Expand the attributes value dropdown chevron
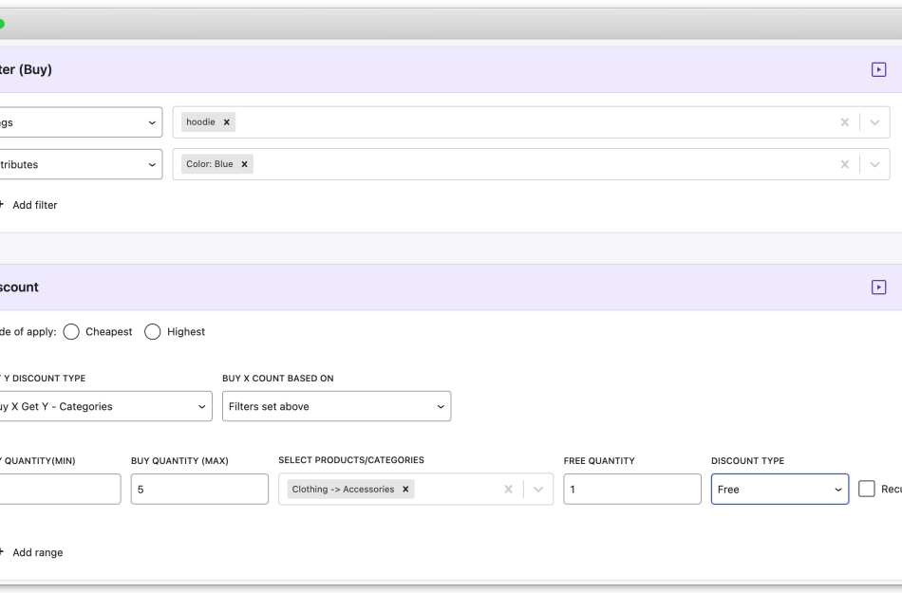 (x=874, y=163)
